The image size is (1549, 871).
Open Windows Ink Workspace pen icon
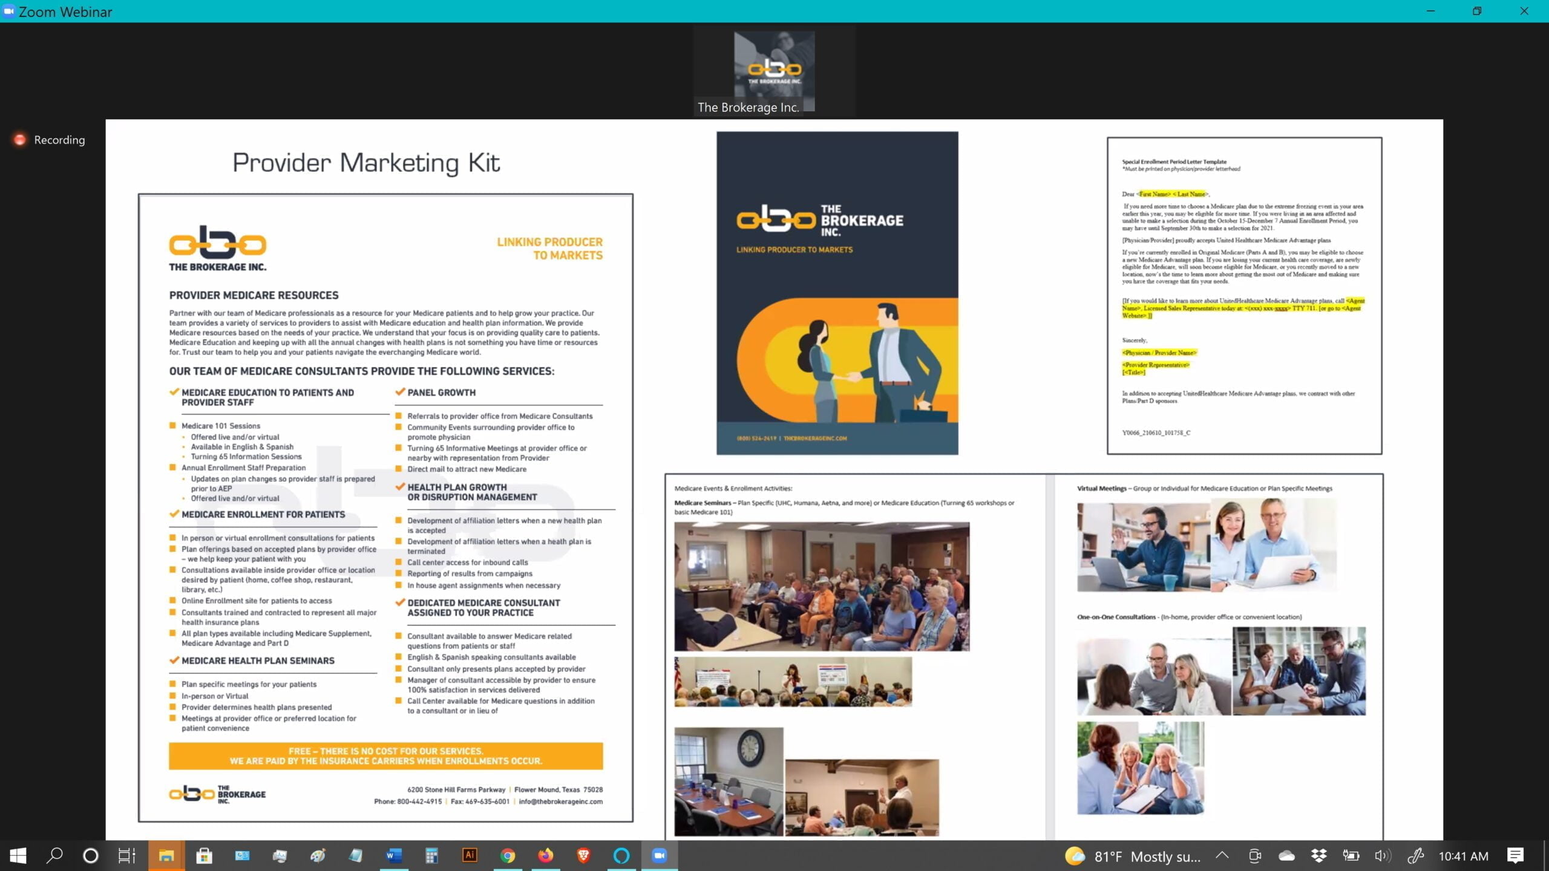[x=1415, y=855]
